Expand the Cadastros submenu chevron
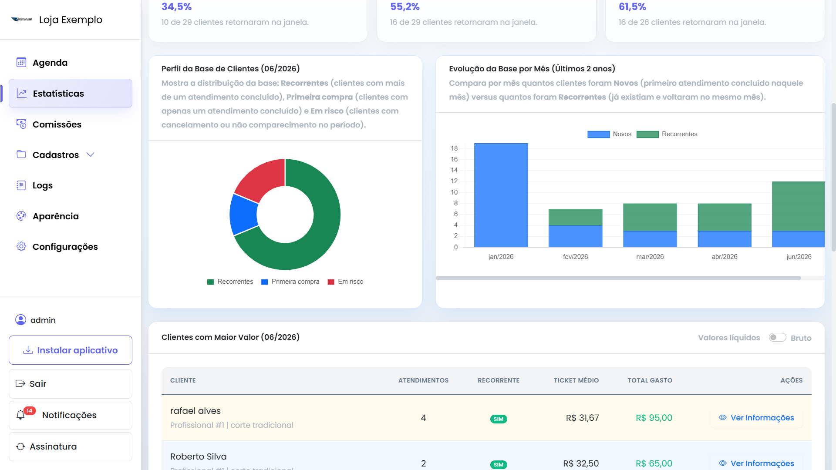836x470 pixels. click(x=91, y=154)
